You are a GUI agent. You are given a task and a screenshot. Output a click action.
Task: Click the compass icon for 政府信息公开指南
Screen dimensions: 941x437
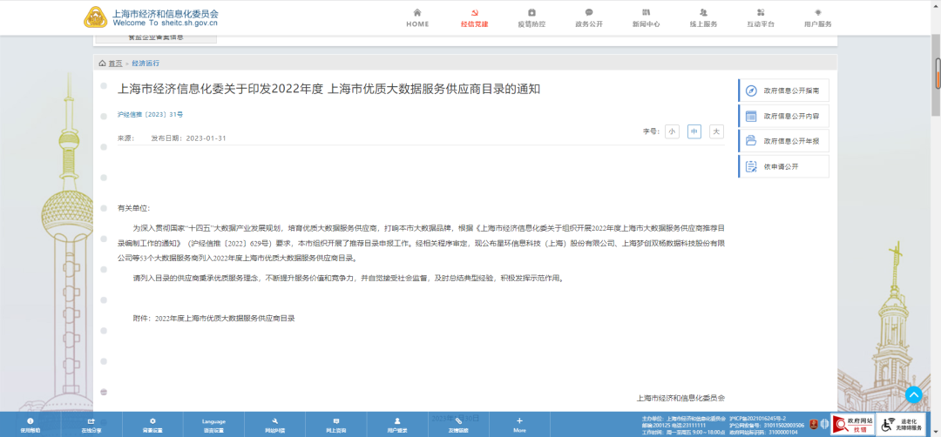click(751, 91)
